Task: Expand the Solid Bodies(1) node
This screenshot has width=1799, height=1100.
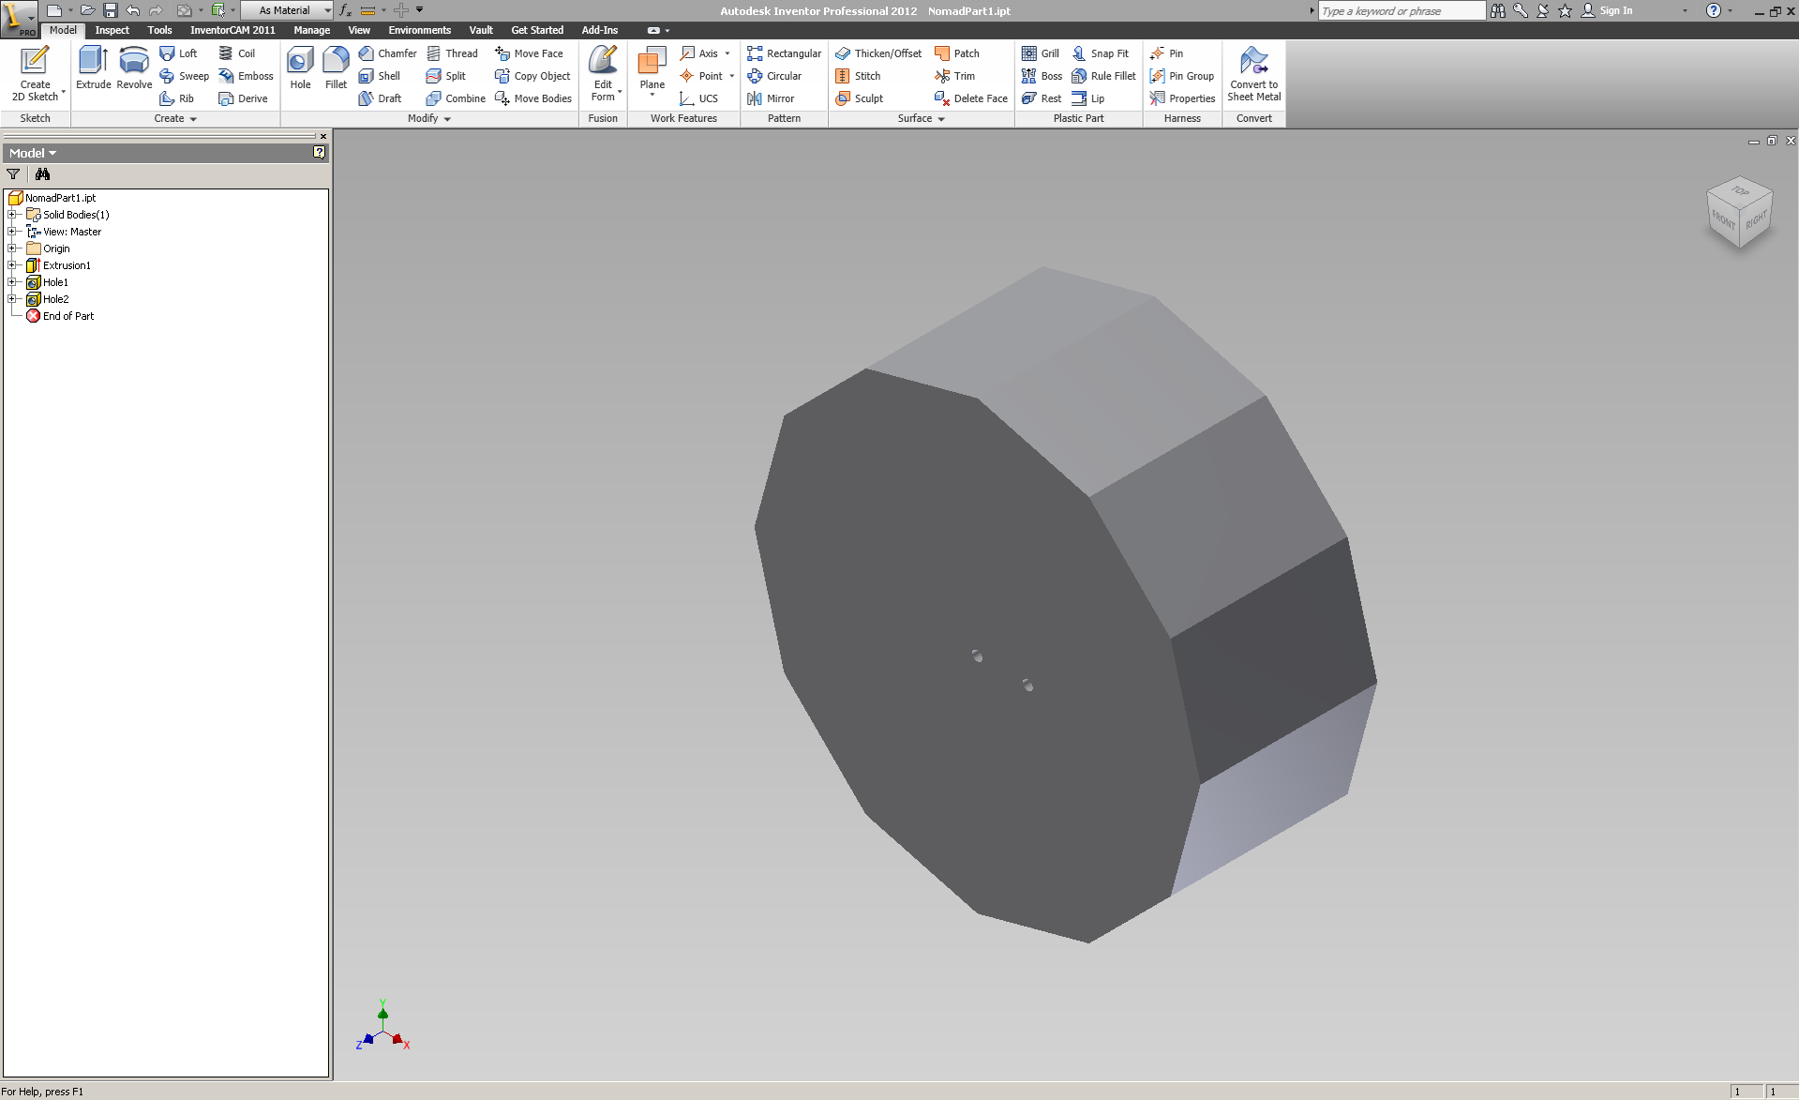Action: [x=12, y=215]
